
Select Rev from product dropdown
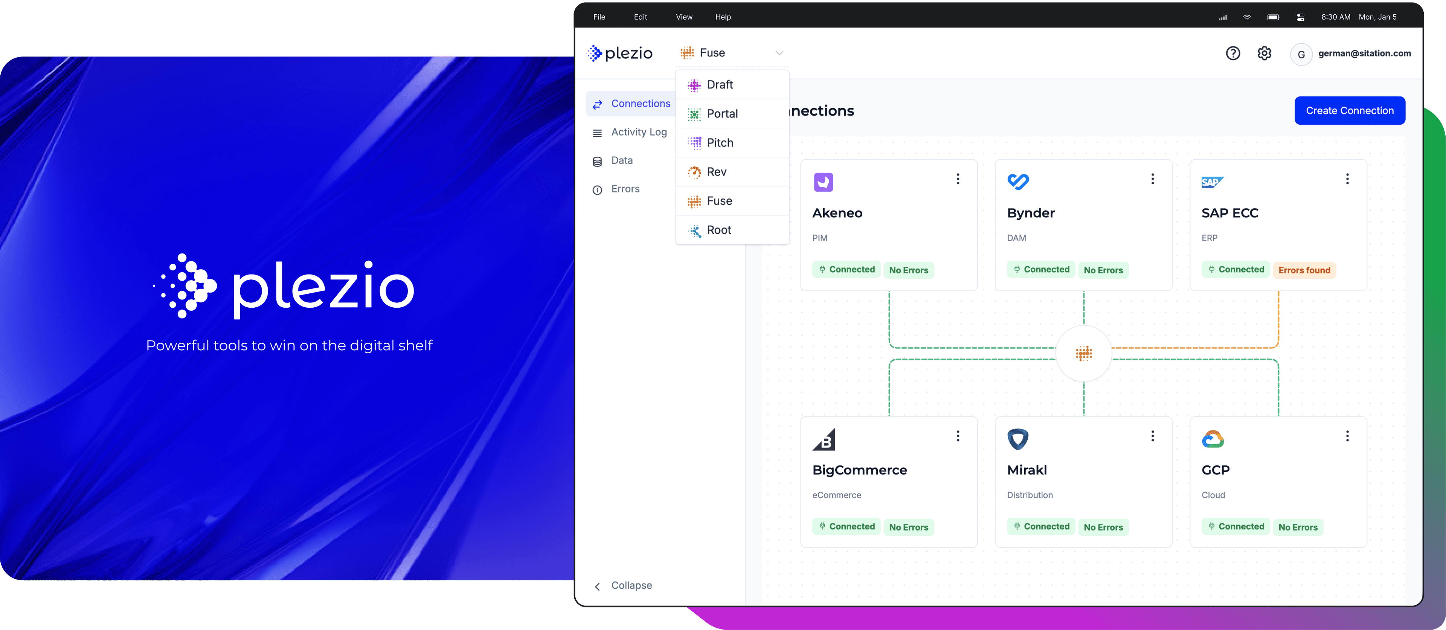[x=732, y=172]
